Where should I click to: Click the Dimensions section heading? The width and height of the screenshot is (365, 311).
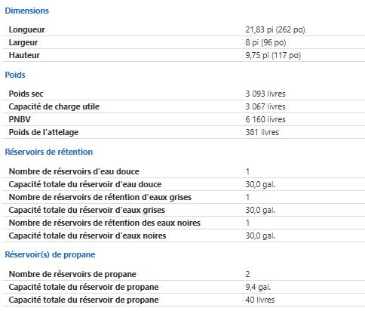[27, 11]
